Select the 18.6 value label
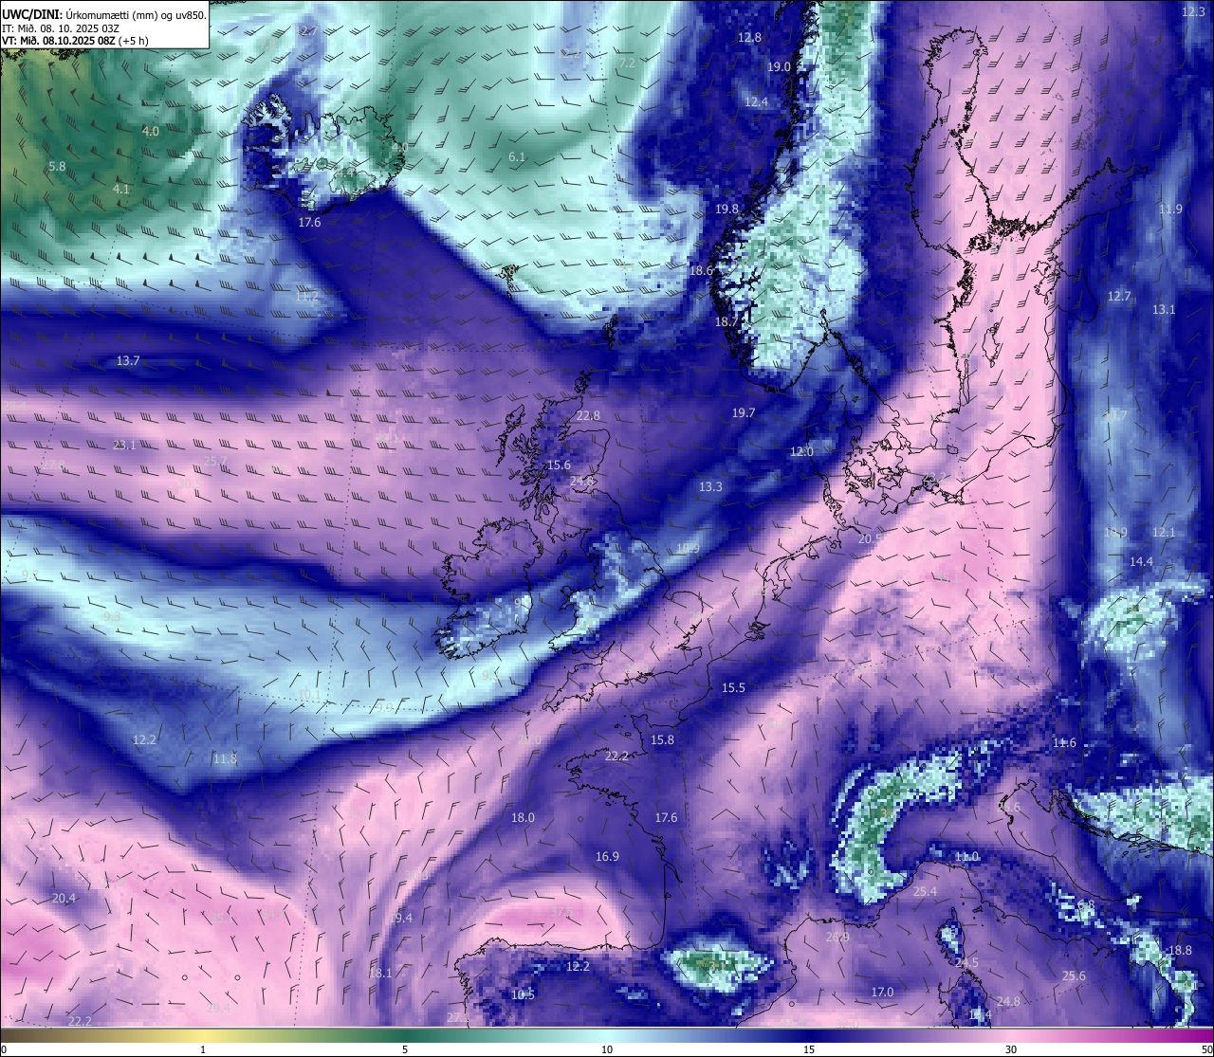 point(701,270)
